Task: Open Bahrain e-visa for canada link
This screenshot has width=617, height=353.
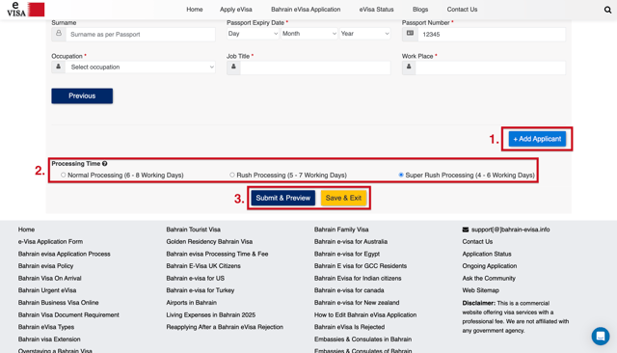Action: (349, 290)
